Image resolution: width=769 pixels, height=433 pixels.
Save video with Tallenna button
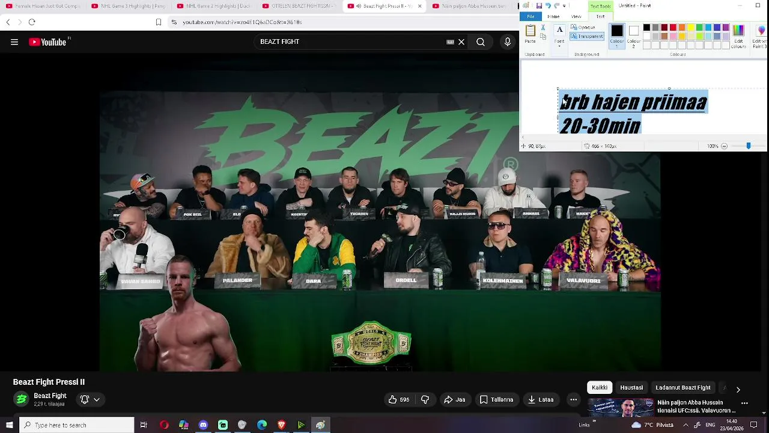[496, 399]
